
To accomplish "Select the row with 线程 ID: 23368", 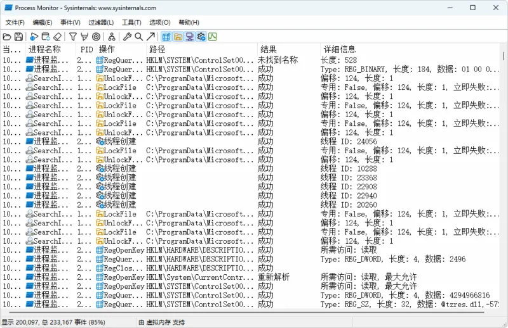I will [251, 178].
